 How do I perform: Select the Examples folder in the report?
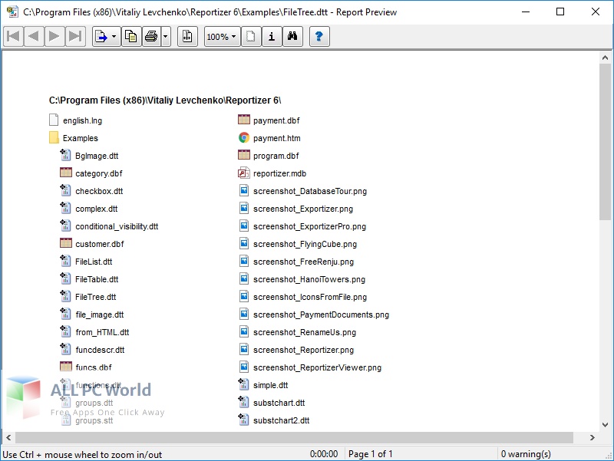(x=80, y=138)
